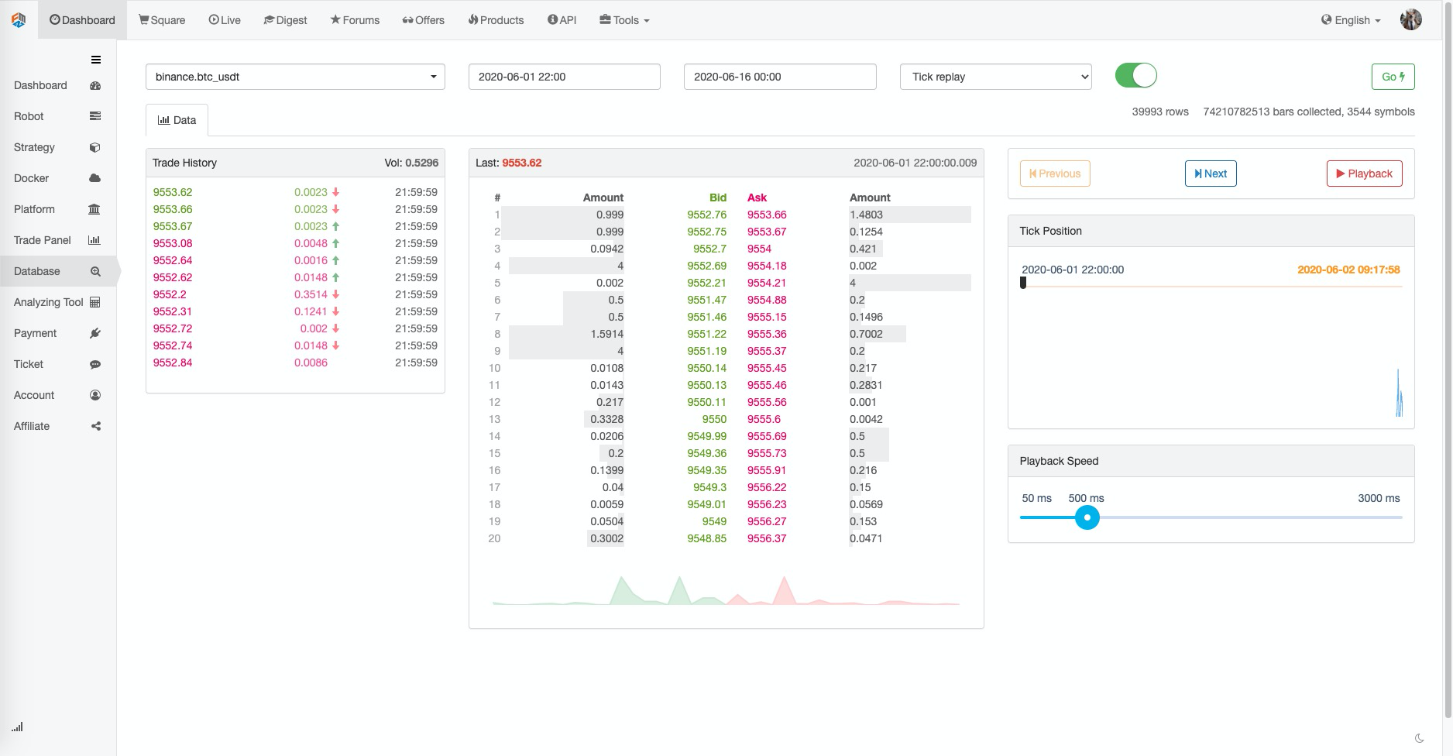Open the English language dropdown

(1351, 20)
